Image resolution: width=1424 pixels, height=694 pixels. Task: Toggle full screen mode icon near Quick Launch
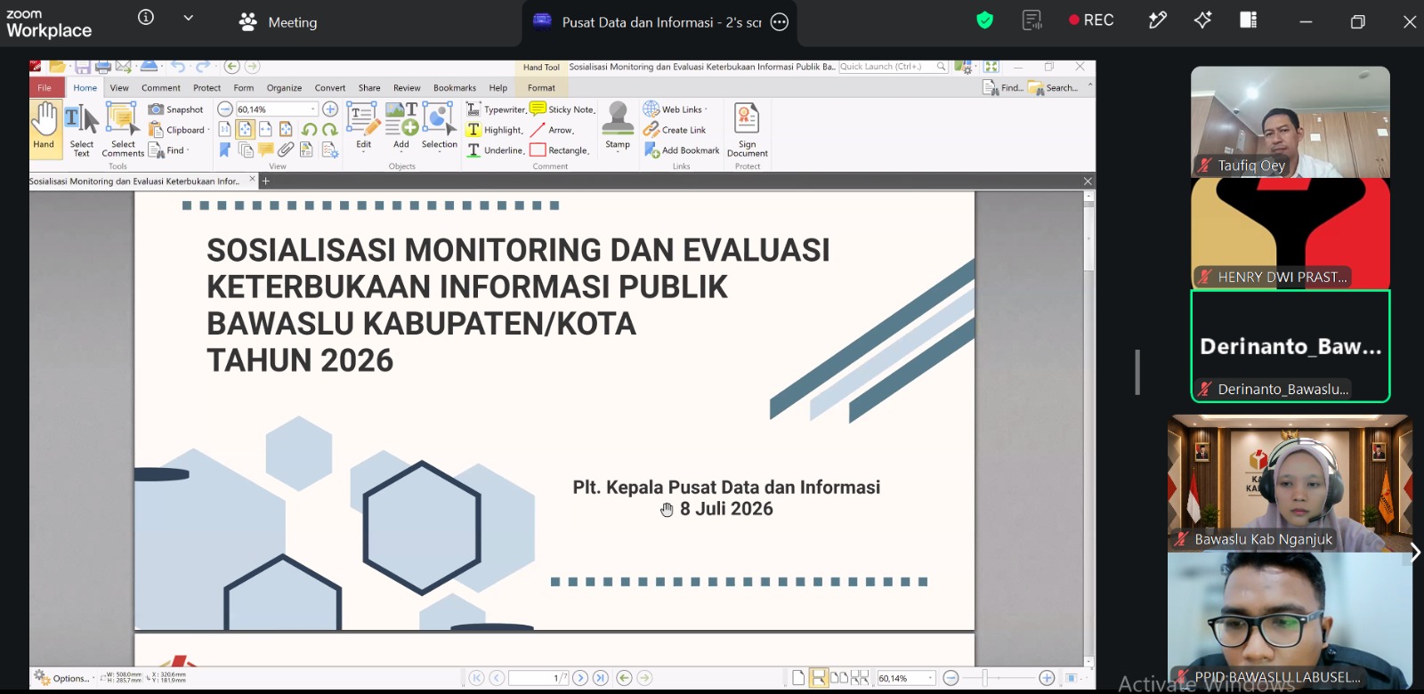(991, 67)
